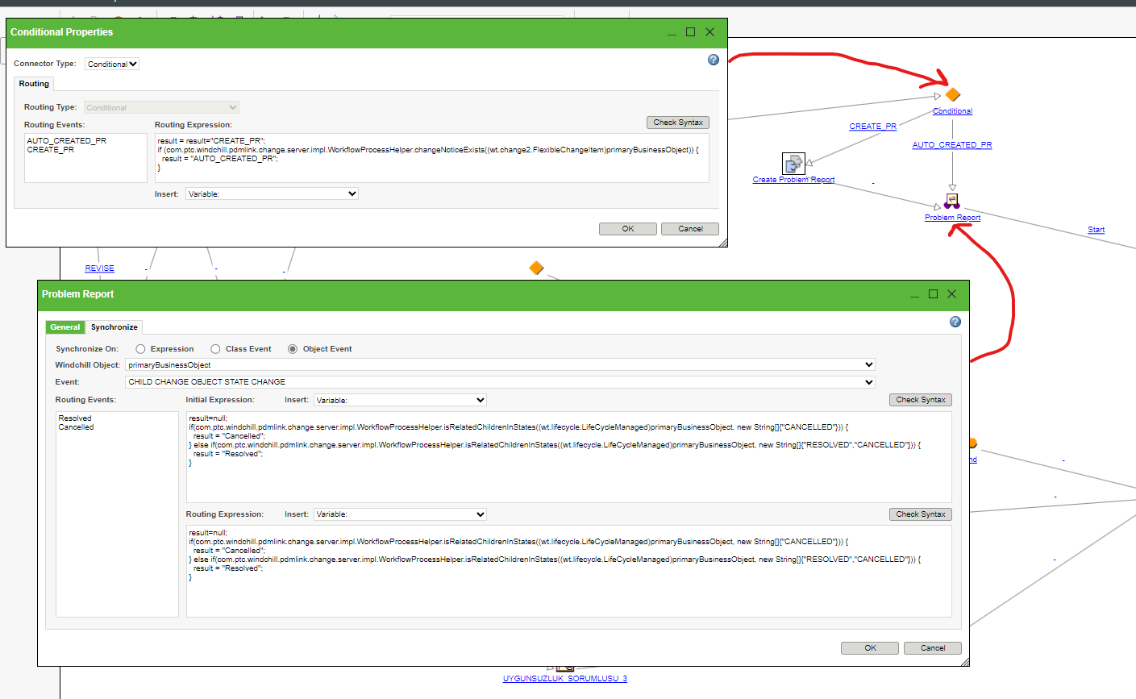Image resolution: width=1136 pixels, height=699 pixels.
Task: Click the Problem Report synchronization robot icon
Action: click(952, 200)
